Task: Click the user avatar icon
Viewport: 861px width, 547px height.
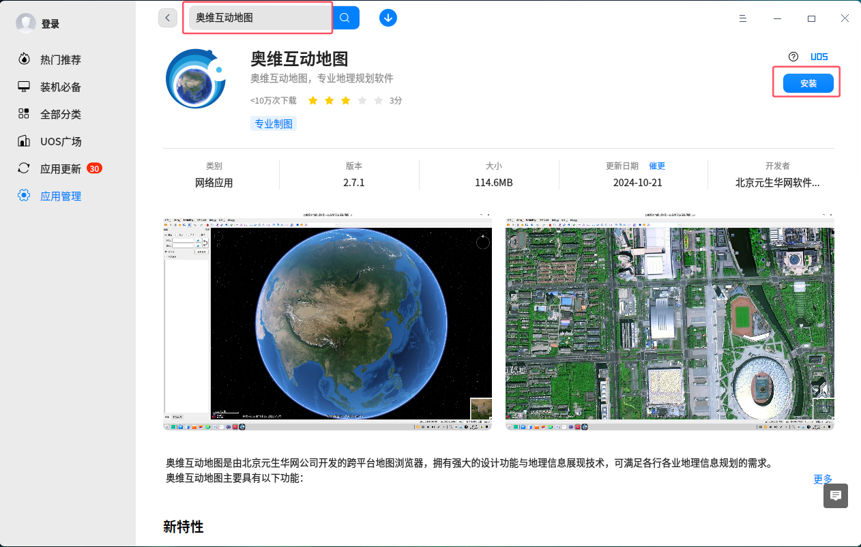Action: 26,23
